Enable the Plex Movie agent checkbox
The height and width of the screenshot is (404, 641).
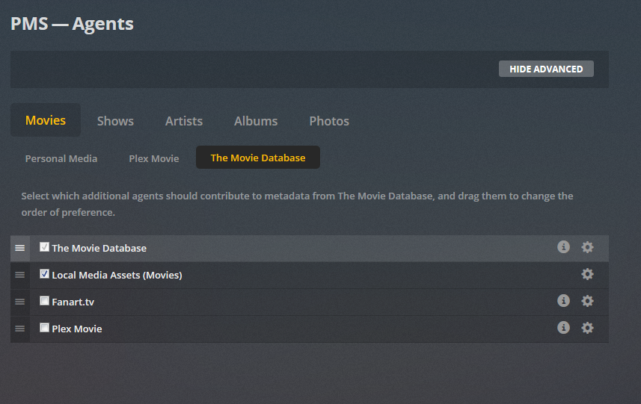pyautogui.click(x=44, y=328)
